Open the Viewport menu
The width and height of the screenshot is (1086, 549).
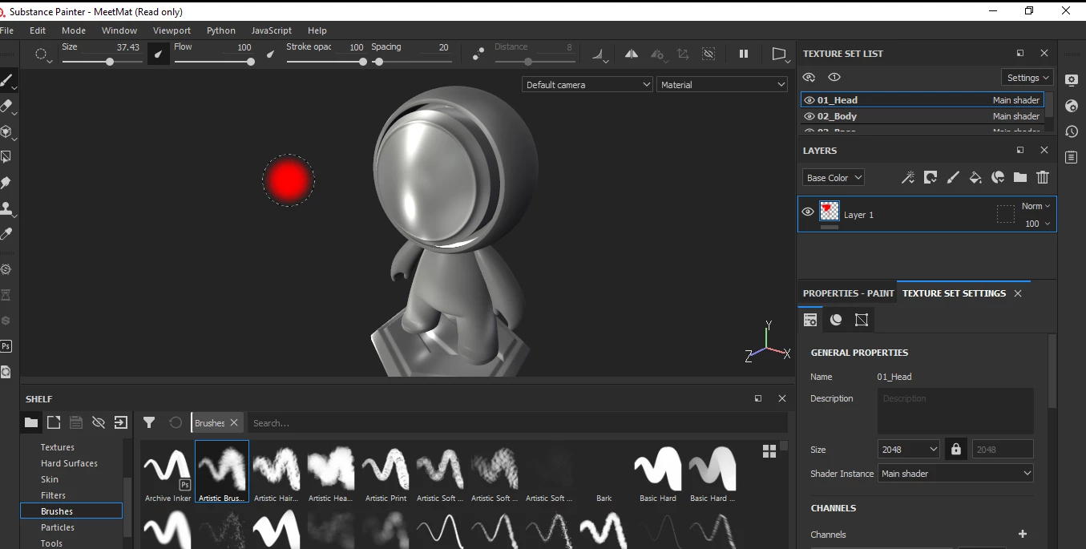coord(172,30)
